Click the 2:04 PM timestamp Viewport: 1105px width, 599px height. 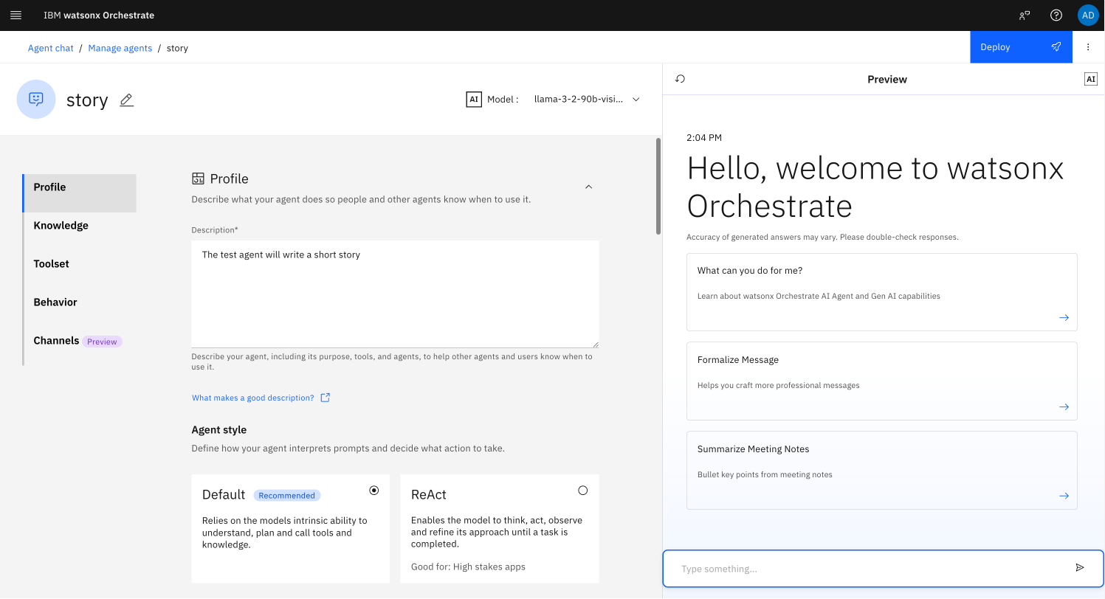click(704, 137)
